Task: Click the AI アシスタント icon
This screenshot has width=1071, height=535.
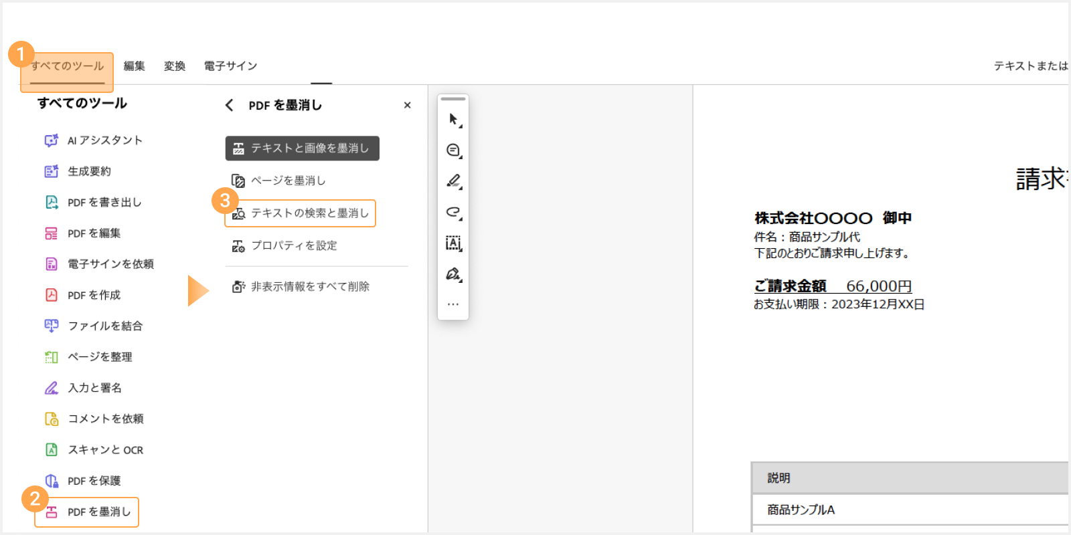Action: [x=52, y=140]
